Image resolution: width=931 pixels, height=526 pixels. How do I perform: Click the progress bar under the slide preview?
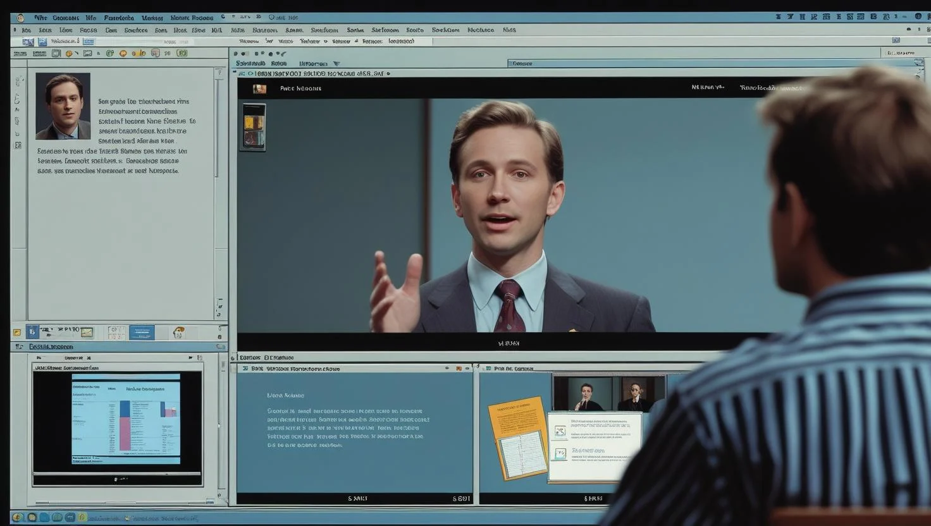(x=117, y=474)
